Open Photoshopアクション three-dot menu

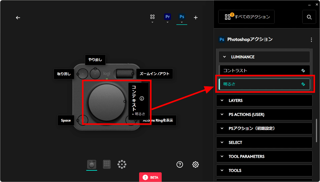tap(311, 40)
